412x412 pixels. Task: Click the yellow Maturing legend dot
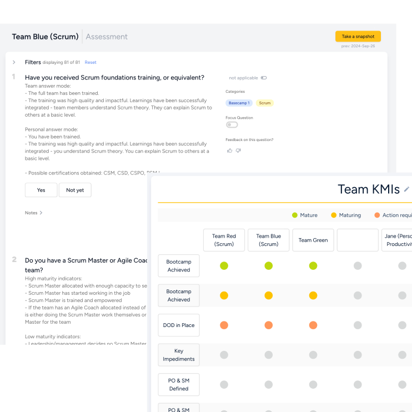(334, 215)
